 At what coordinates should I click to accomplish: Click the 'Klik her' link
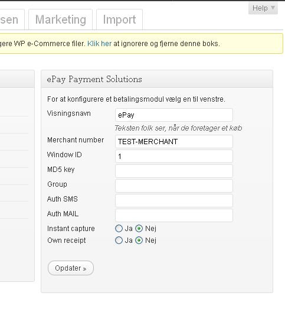[x=99, y=44]
